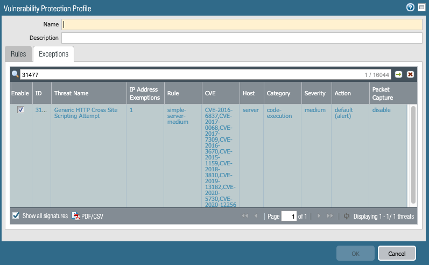The height and width of the screenshot is (265, 429).
Task: Click the previous page arrow
Action: tap(256, 216)
